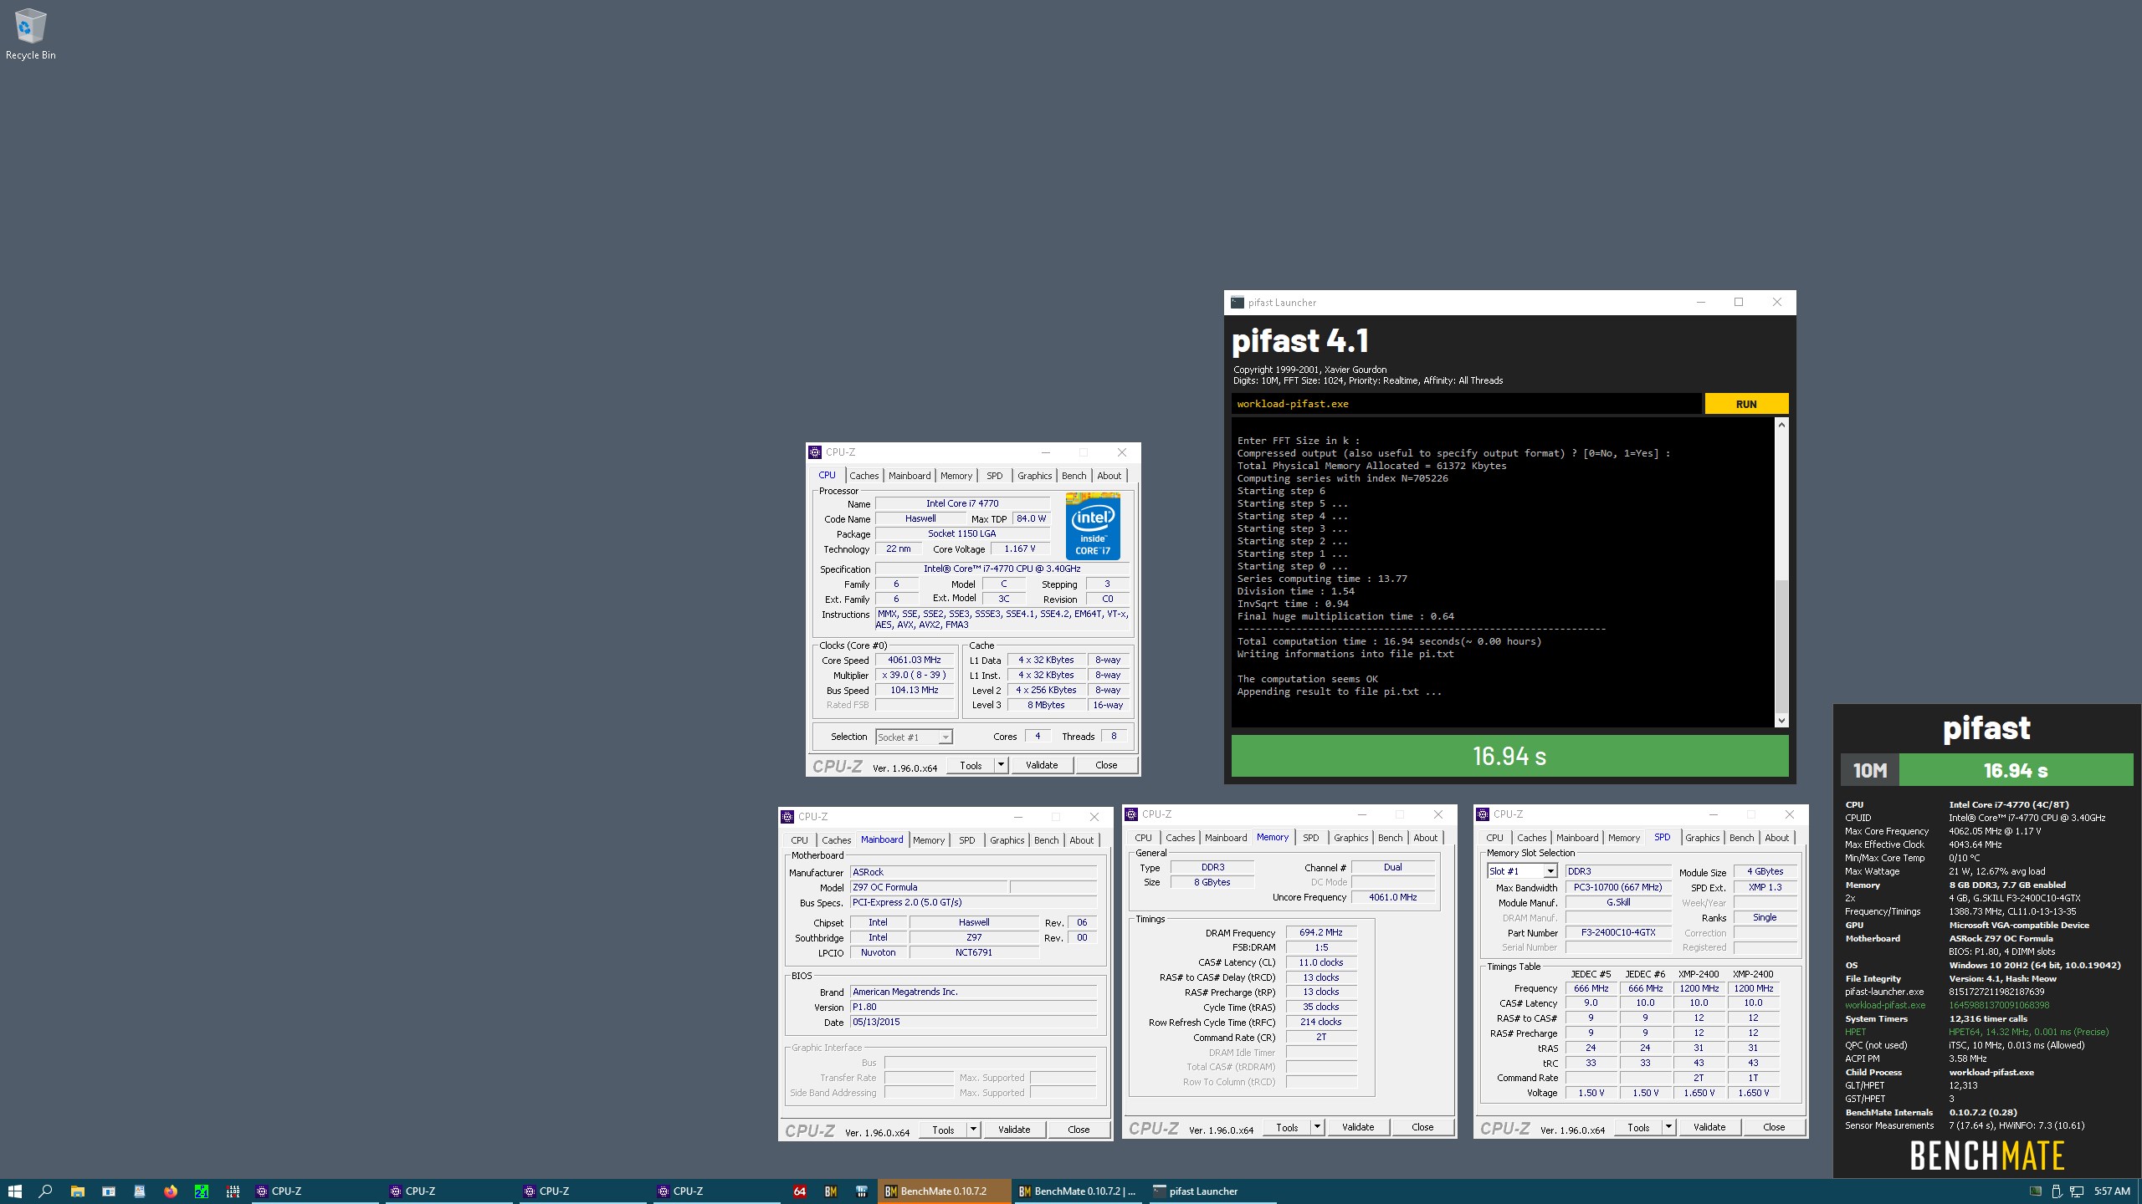Open the Recycle Bin desktop icon
Image resolution: width=2142 pixels, height=1204 pixels.
[30, 34]
